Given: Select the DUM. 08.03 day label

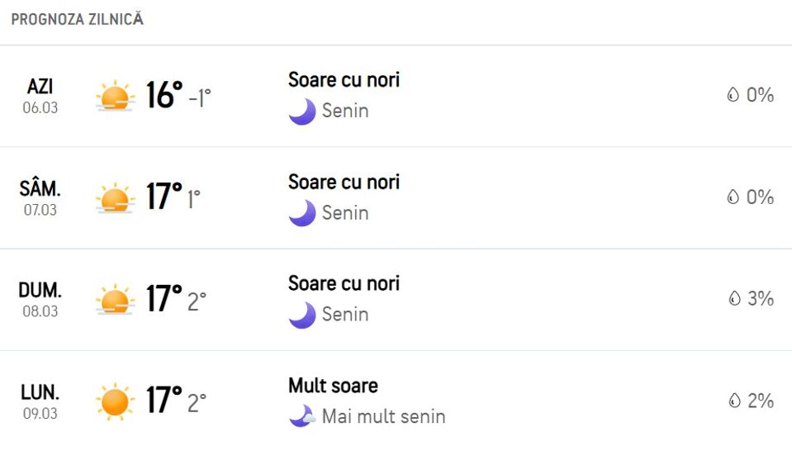Looking at the screenshot, I should [40, 300].
